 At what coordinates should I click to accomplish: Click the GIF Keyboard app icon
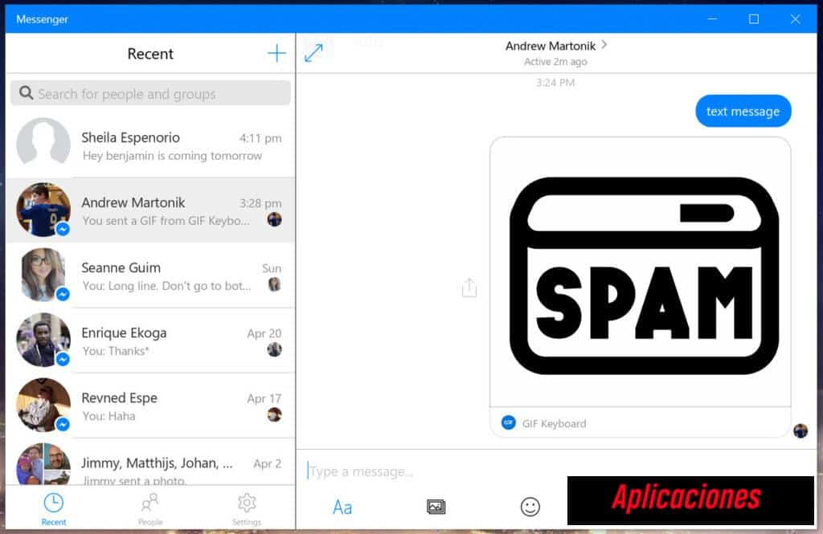[x=508, y=422]
